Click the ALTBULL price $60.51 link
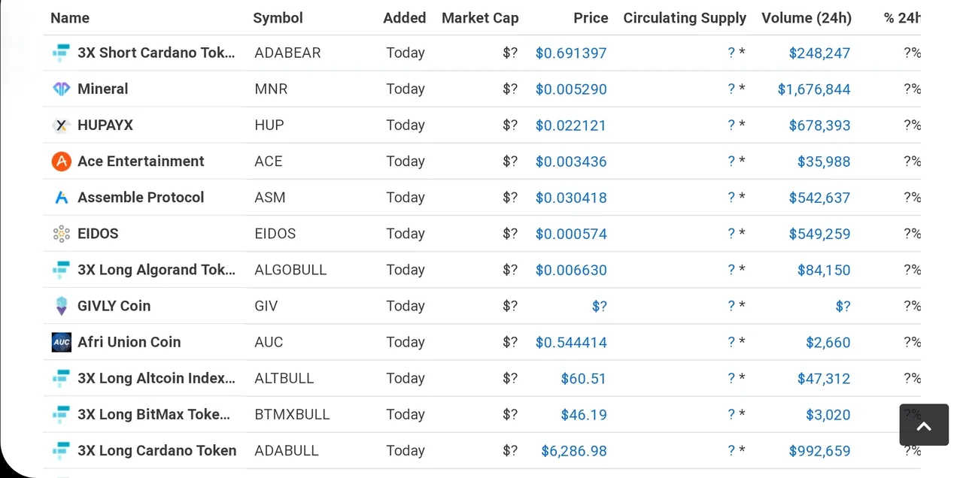963x478 pixels. tap(583, 379)
